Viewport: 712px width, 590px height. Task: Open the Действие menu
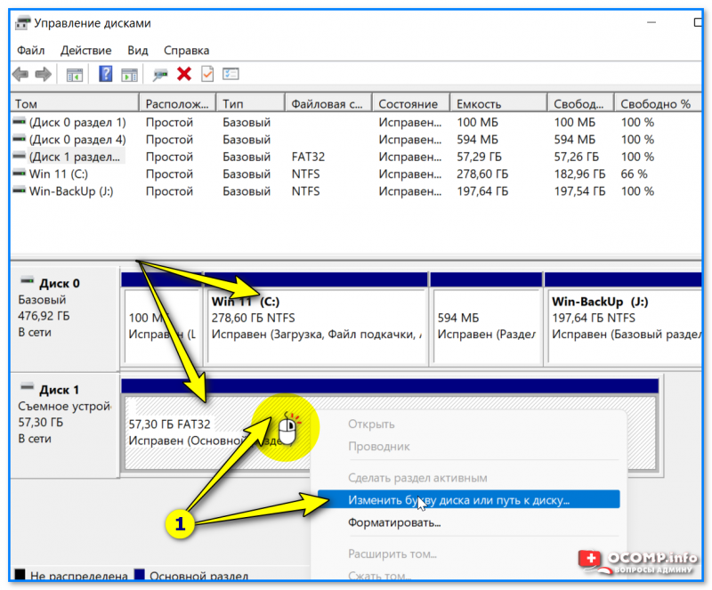(x=85, y=50)
